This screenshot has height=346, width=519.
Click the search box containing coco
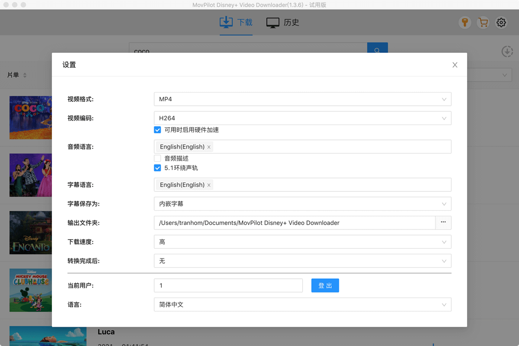(x=248, y=48)
